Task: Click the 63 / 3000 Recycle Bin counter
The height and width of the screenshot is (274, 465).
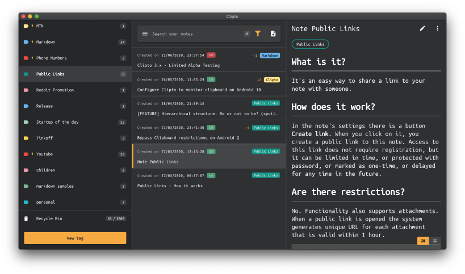Action: pyautogui.click(x=116, y=218)
